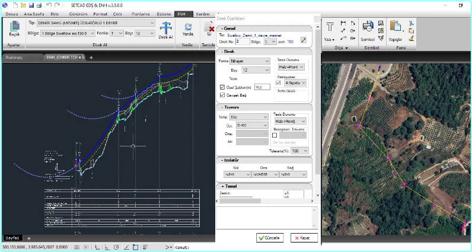Select the Yazı text tool
Screen dimensions: 472x252
click(330, 28)
